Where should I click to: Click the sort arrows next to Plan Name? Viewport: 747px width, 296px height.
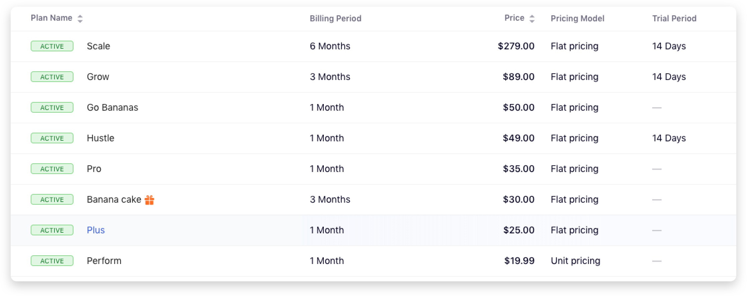[80, 19]
